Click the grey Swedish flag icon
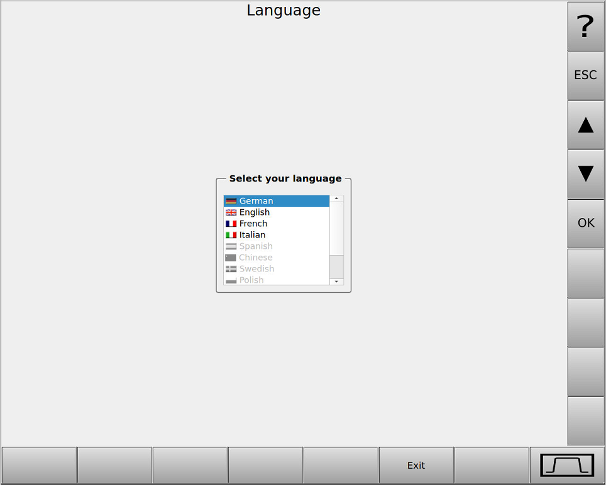Viewport: 606px width, 485px height. [231, 269]
